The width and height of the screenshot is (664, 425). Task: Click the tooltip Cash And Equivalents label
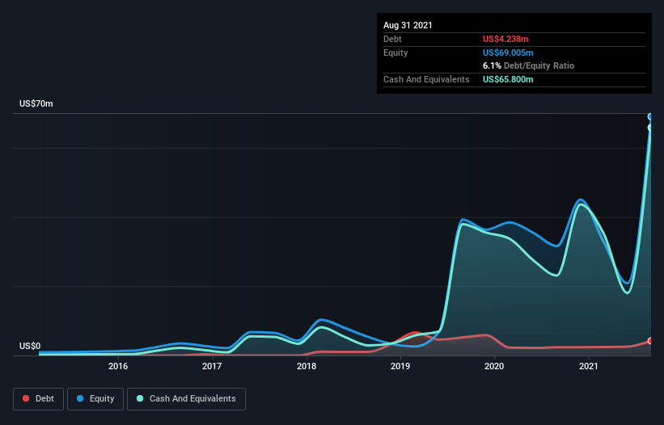pos(426,79)
